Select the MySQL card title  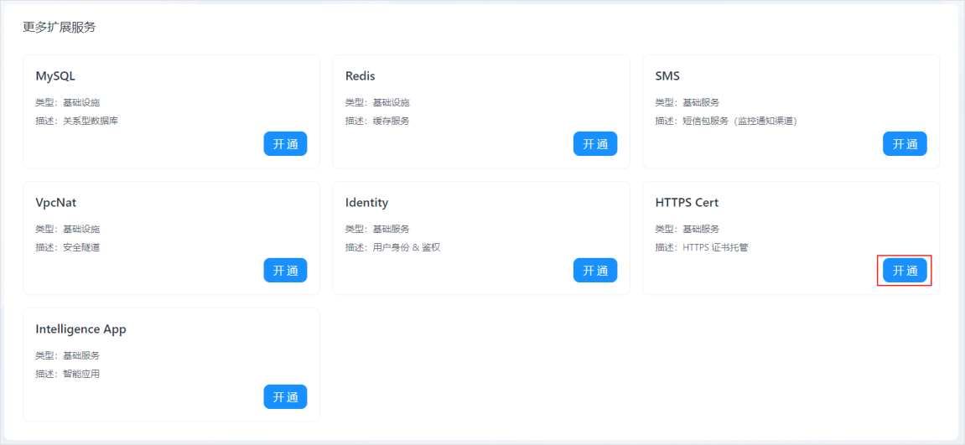click(55, 76)
